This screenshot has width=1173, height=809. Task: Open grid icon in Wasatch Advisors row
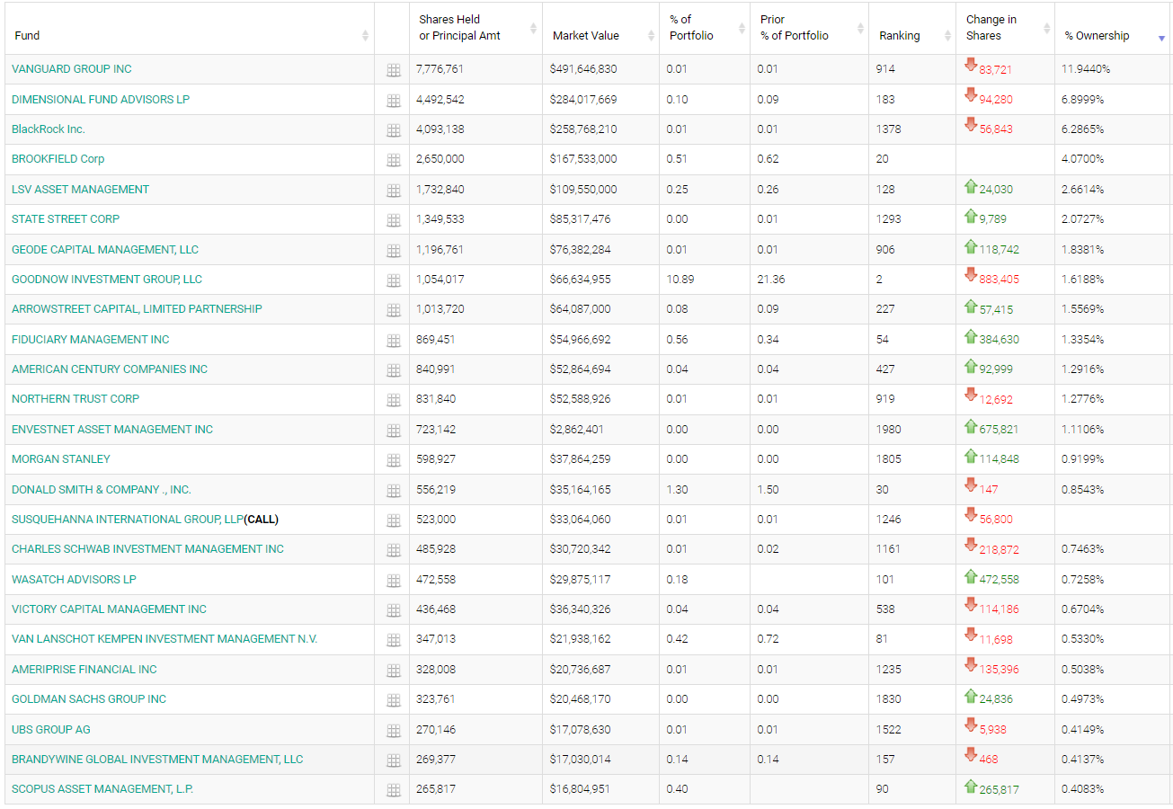tap(393, 581)
